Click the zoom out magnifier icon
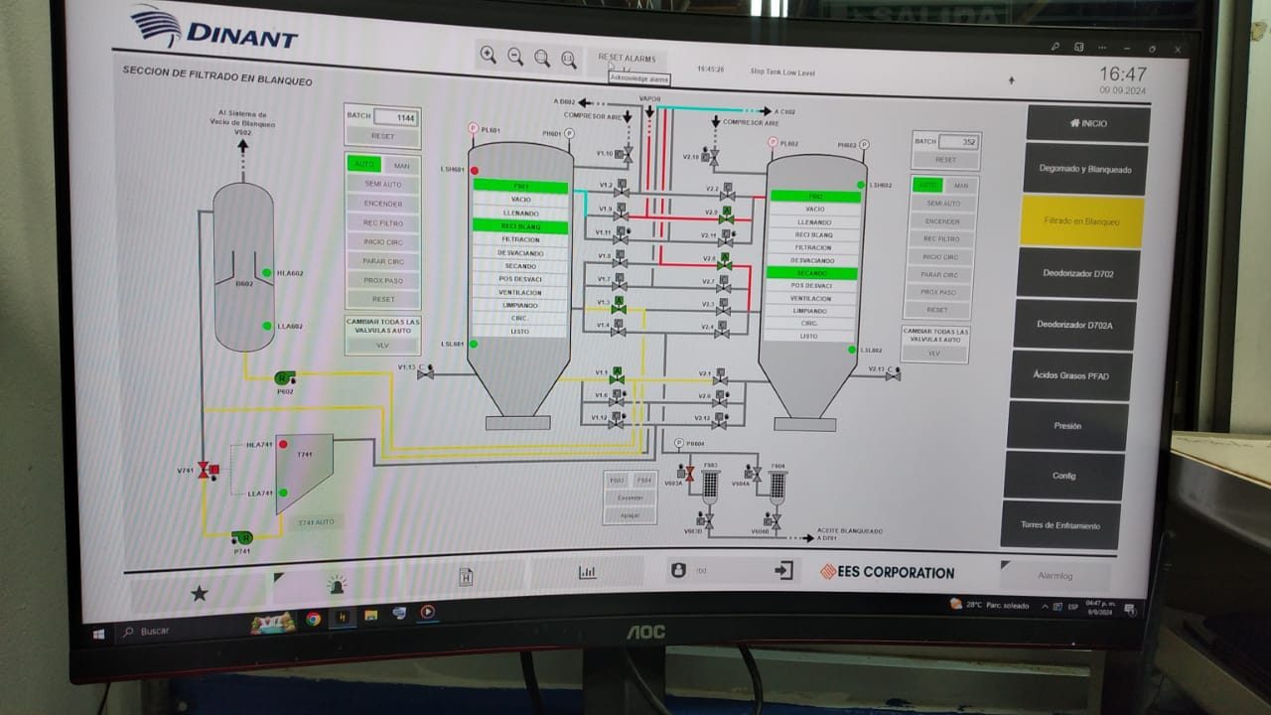The width and height of the screenshot is (1271, 715). click(x=515, y=57)
